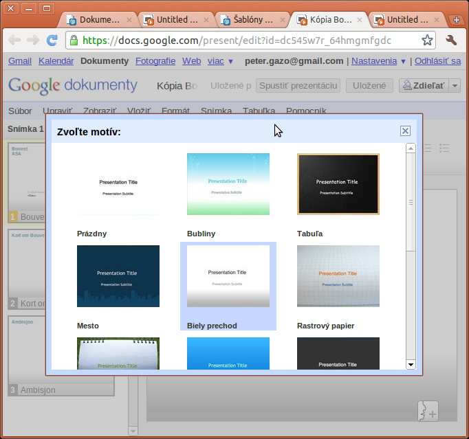Switch to the 'Dokume...' browser tab
The height and width of the screenshot is (439, 469).
(99, 20)
